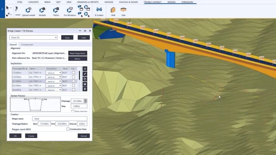Select the Slab formwork icon
The height and width of the screenshot is (155, 276).
(123, 10)
